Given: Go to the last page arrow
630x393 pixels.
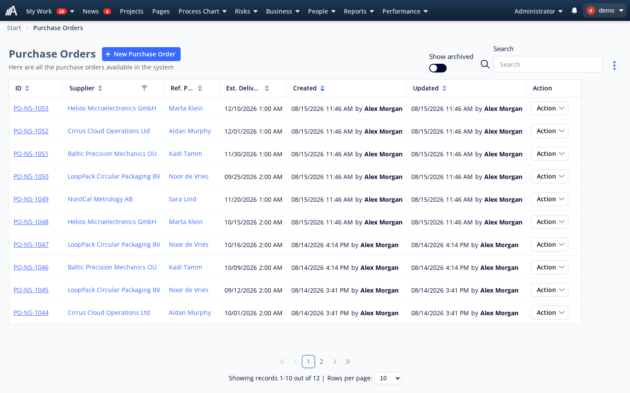Looking at the screenshot, I should point(348,362).
